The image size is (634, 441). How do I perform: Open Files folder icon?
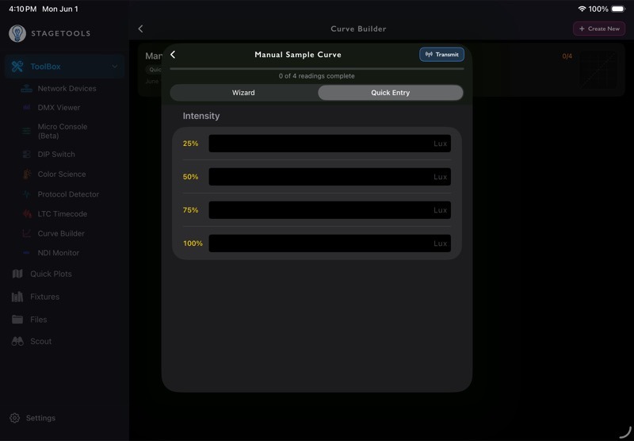(17, 319)
